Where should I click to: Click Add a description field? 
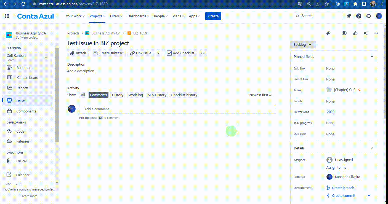click(82, 71)
